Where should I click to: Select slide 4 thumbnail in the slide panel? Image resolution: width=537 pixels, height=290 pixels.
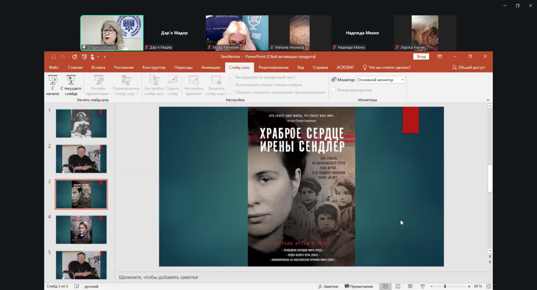tap(81, 230)
